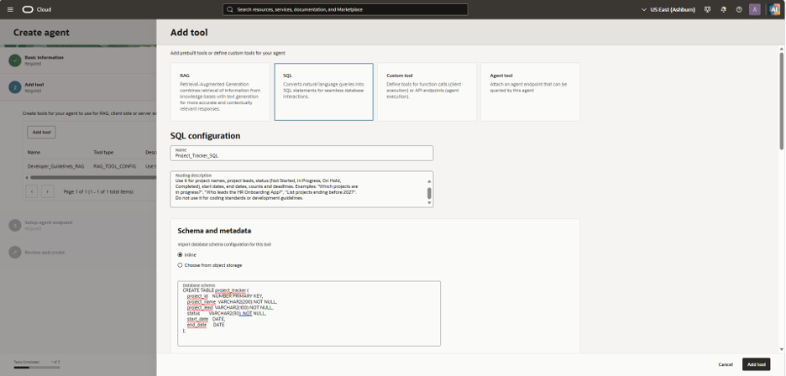This screenshot has width=786, height=376.
Task: Focus the top search resources bar
Action: tap(345, 9)
